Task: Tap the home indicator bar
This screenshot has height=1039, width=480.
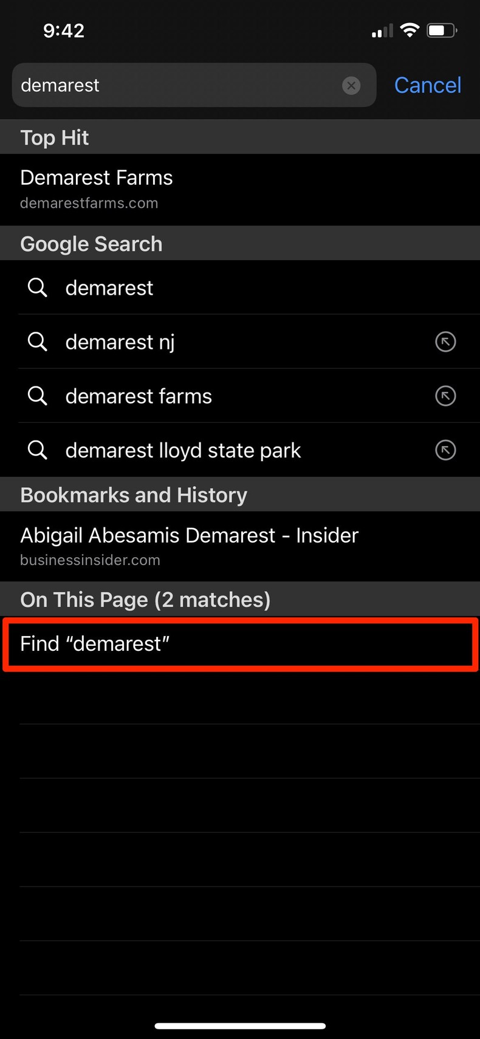Action: [240, 1026]
